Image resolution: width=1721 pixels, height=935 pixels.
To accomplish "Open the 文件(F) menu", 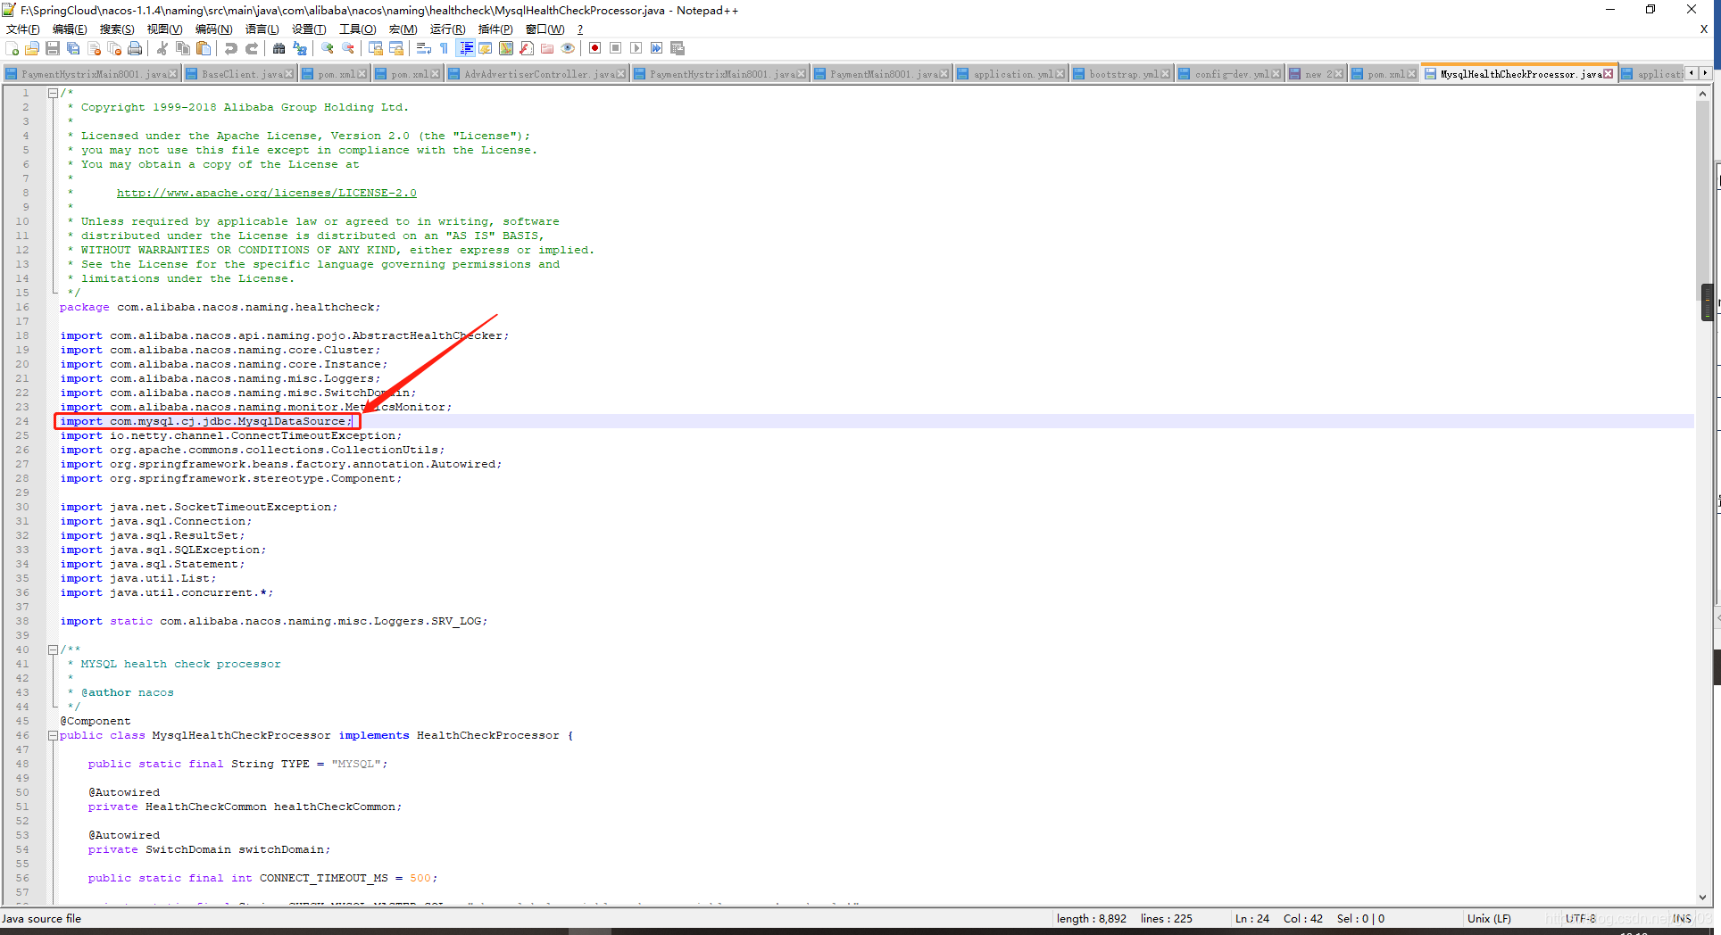I will [22, 29].
